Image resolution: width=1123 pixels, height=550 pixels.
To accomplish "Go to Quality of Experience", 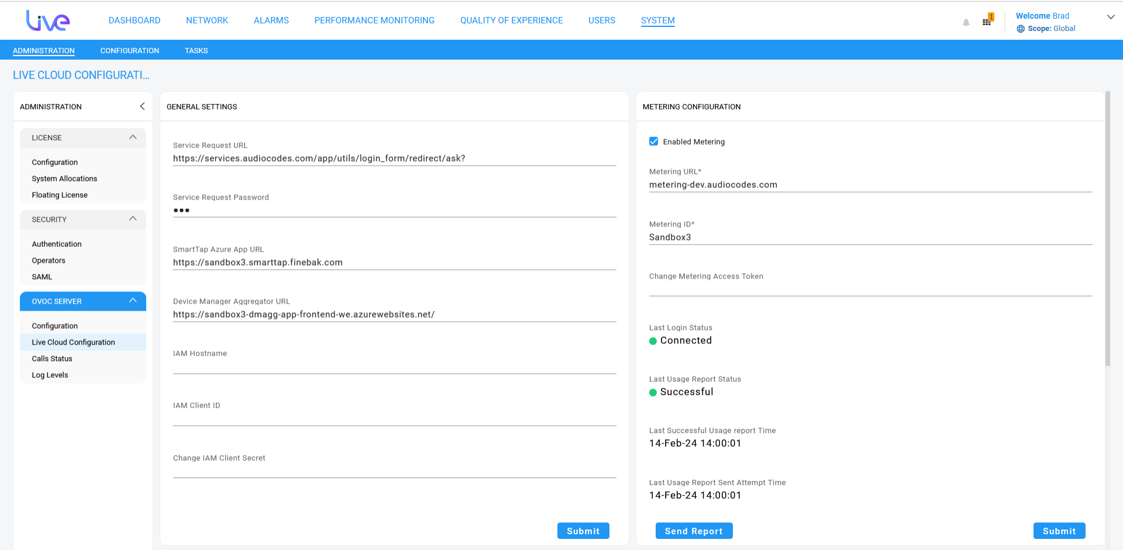I will pos(511,20).
